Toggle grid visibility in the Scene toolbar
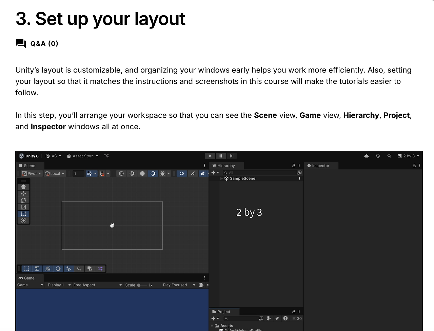This screenshot has height=331, width=434. point(89,173)
